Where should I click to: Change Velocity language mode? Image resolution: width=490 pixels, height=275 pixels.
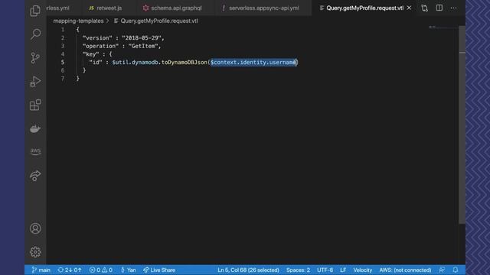pyautogui.click(x=363, y=270)
